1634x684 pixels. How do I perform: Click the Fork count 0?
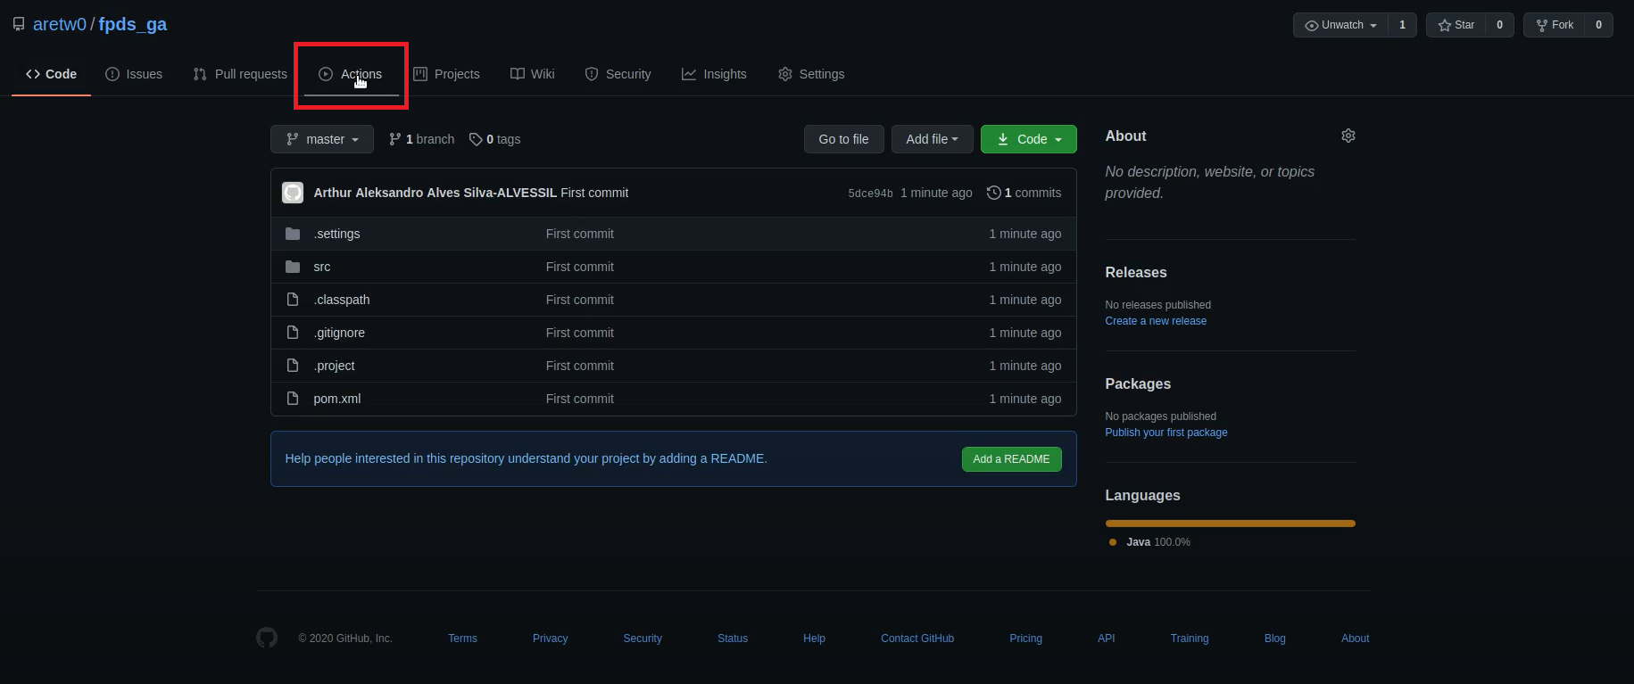pos(1598,25)
